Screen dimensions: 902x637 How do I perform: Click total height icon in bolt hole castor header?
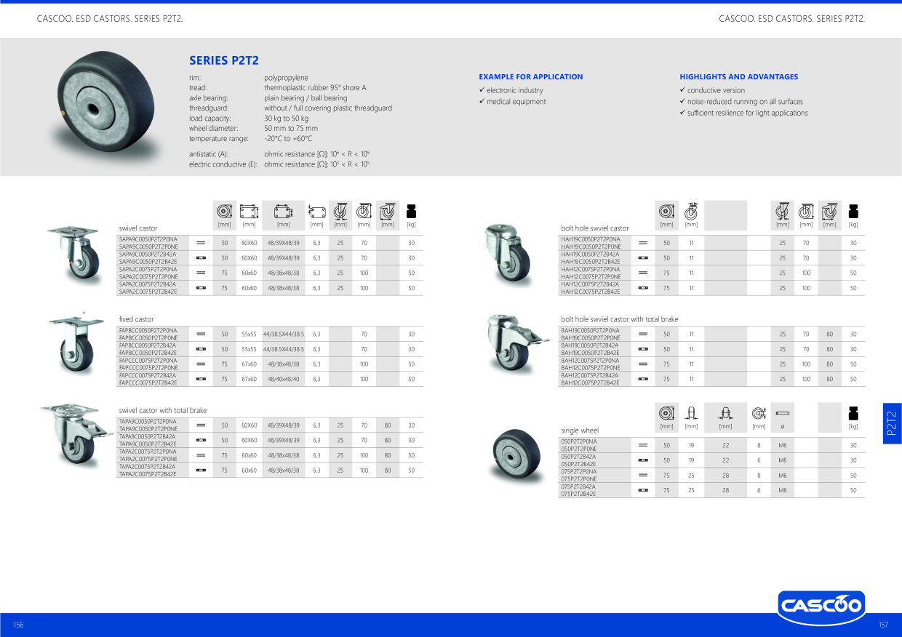806,211
